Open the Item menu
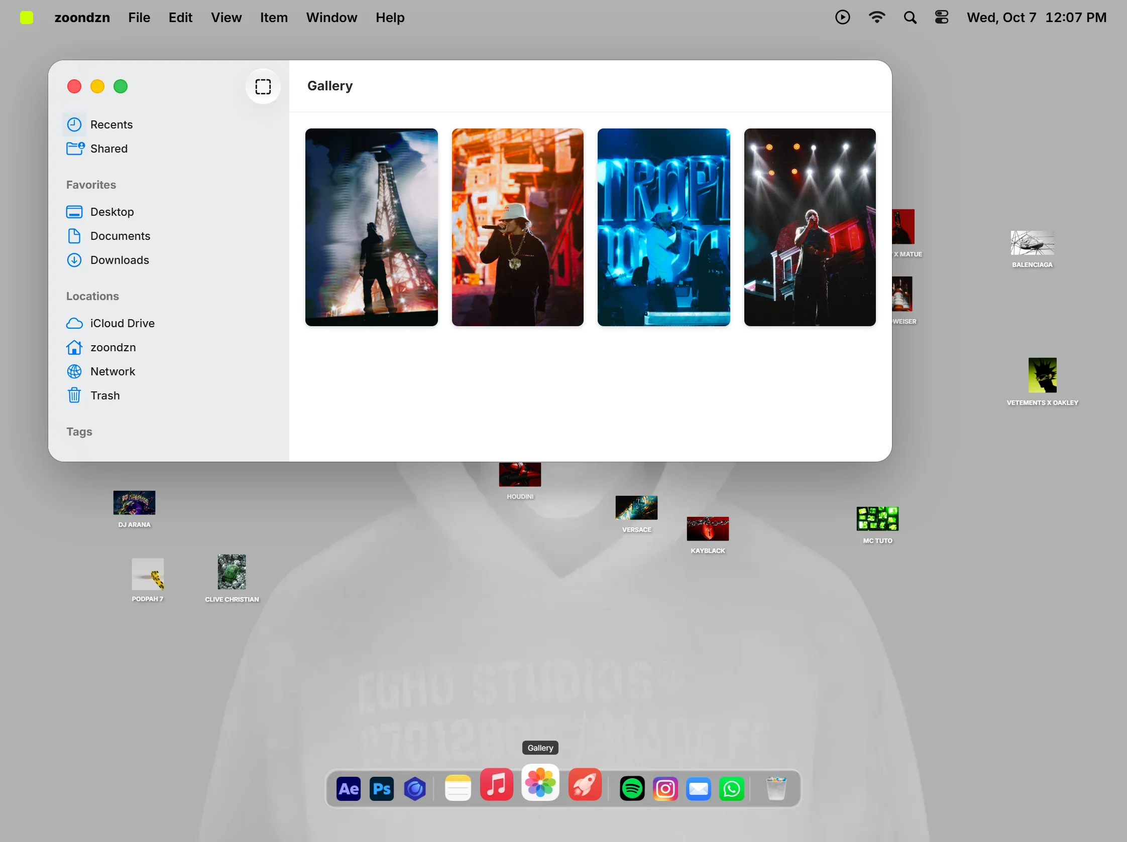Image resolution: width=1127 pixels, height=842 pixels. [274, 17]
